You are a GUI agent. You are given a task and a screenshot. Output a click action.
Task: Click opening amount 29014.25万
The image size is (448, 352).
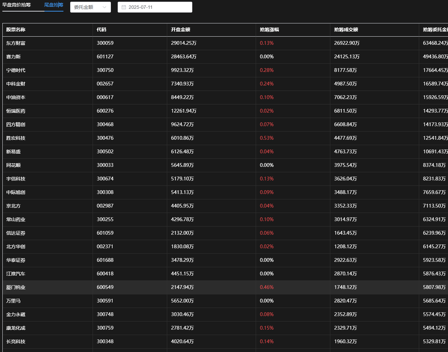point(184,43)
